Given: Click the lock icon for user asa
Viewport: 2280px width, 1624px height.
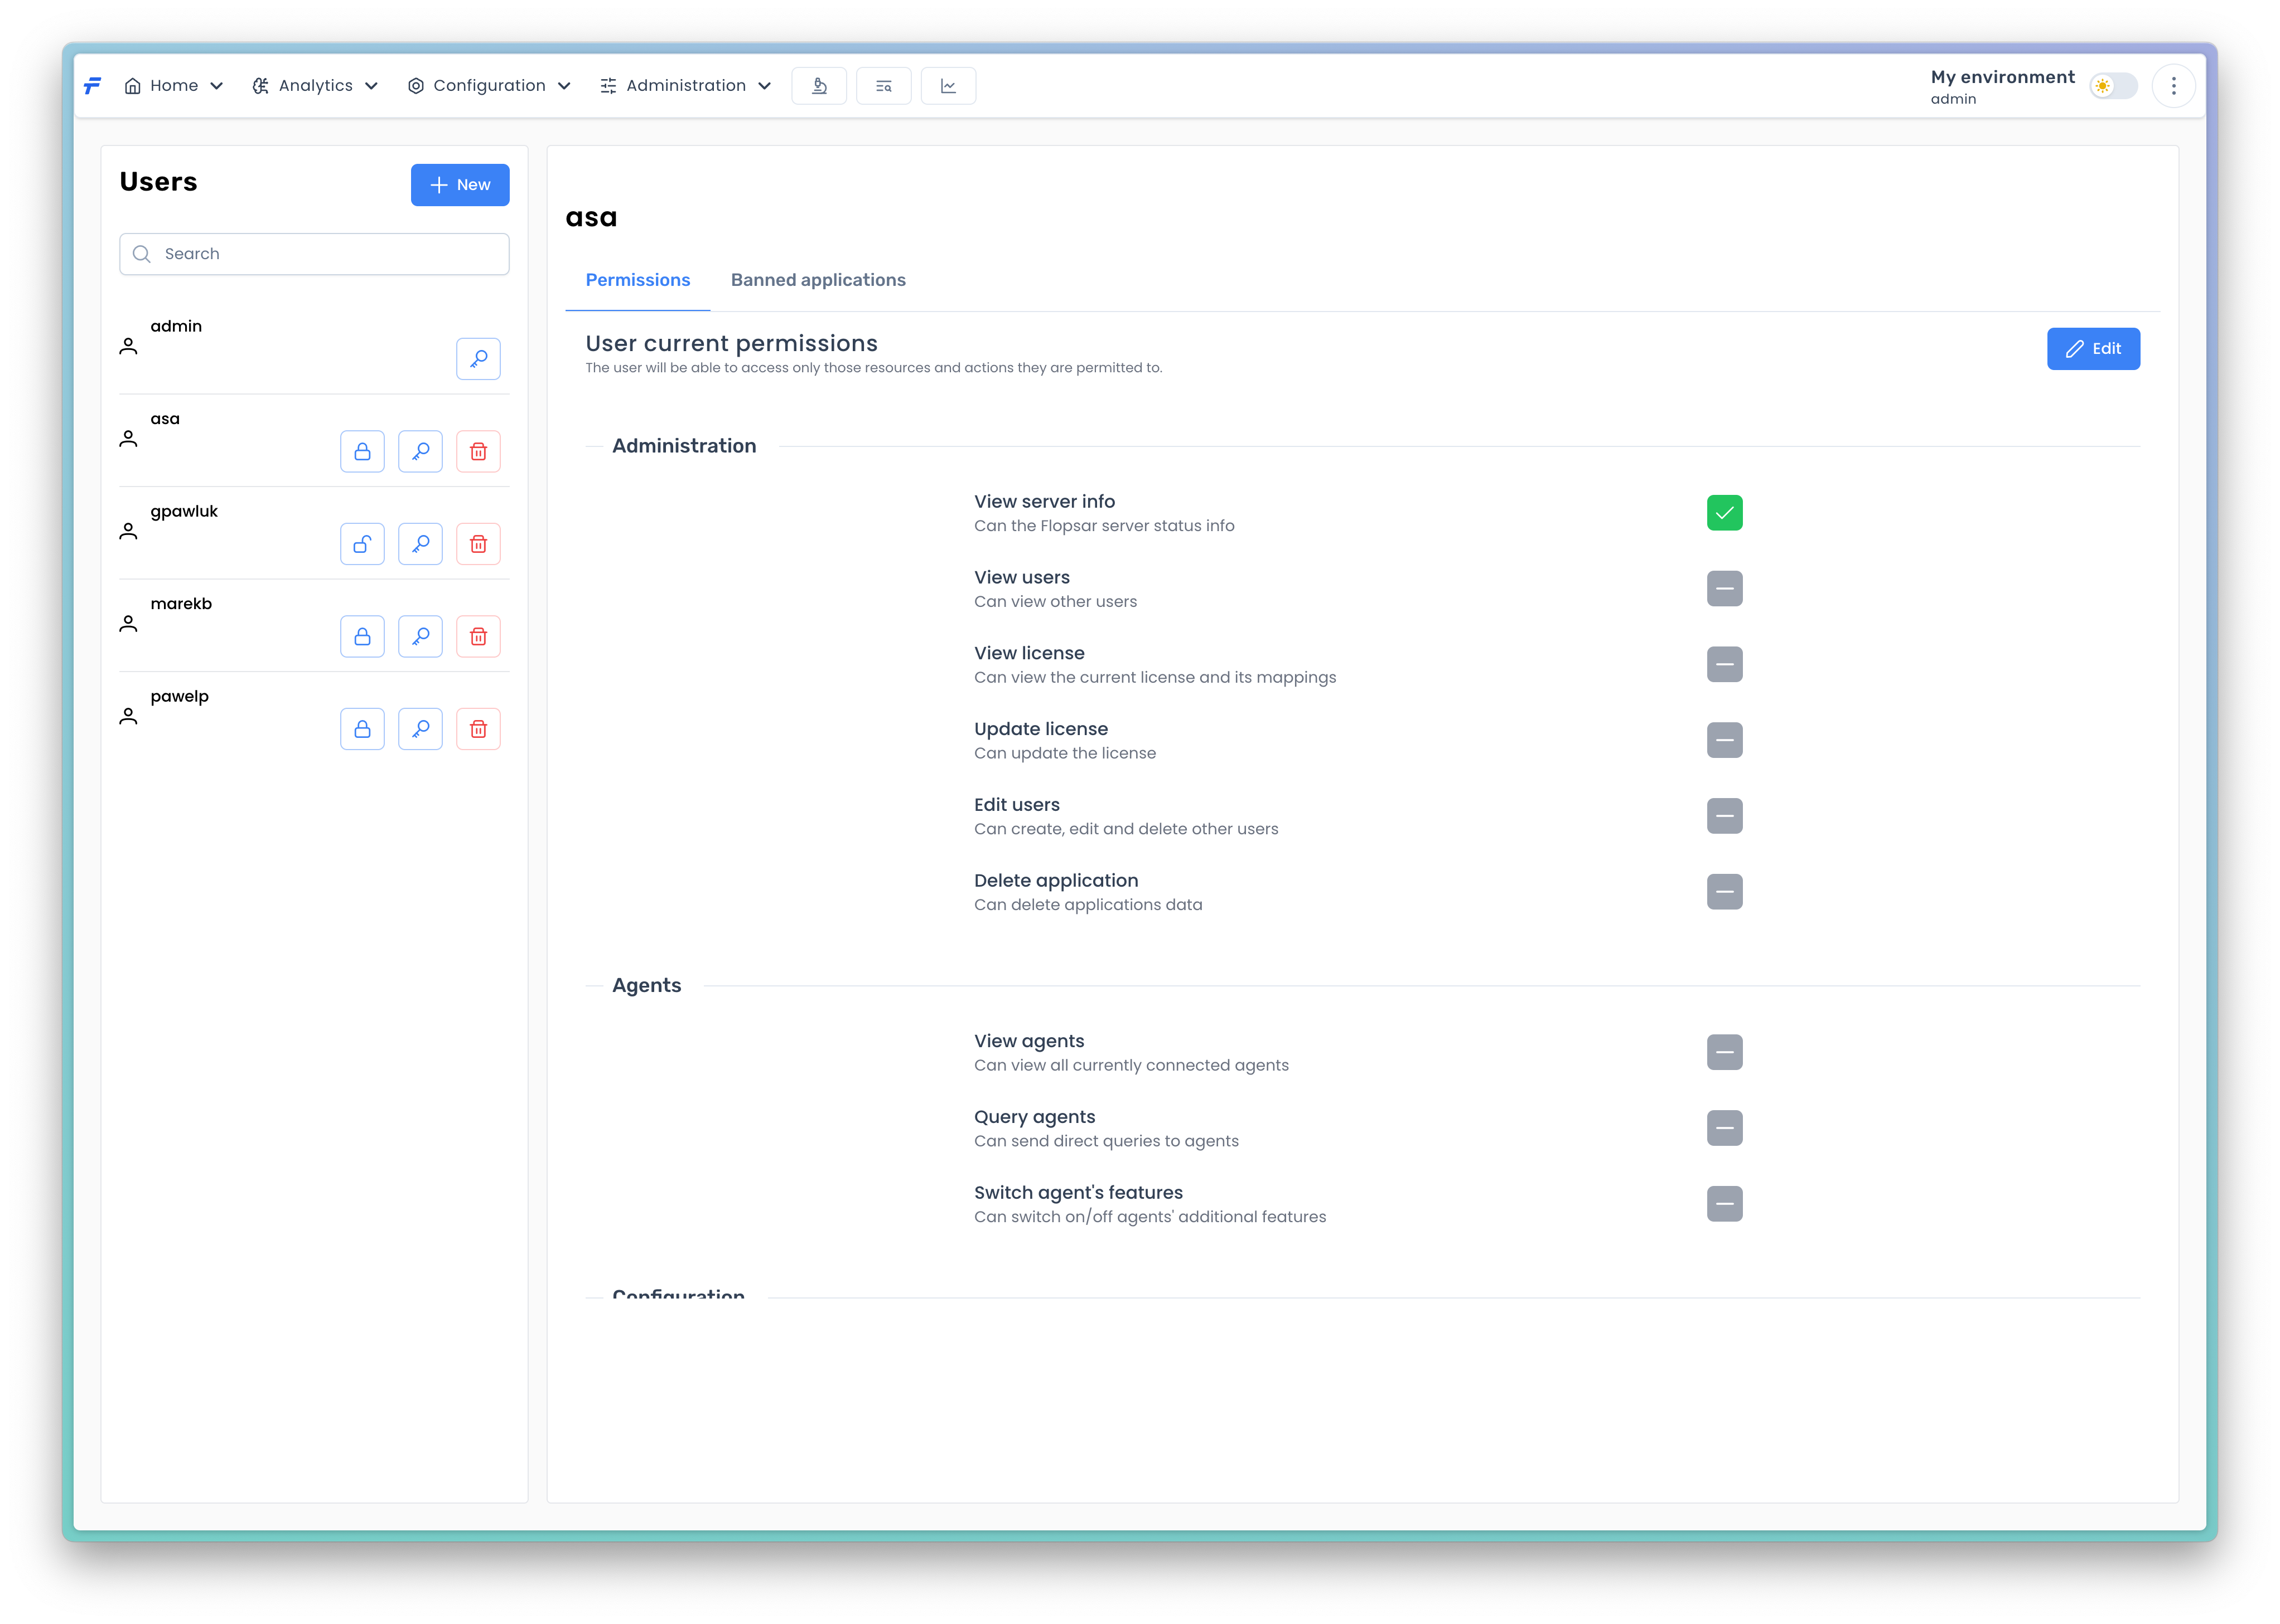Looking at the screenshot, I should pyautogui.click(x=363, y=452).
